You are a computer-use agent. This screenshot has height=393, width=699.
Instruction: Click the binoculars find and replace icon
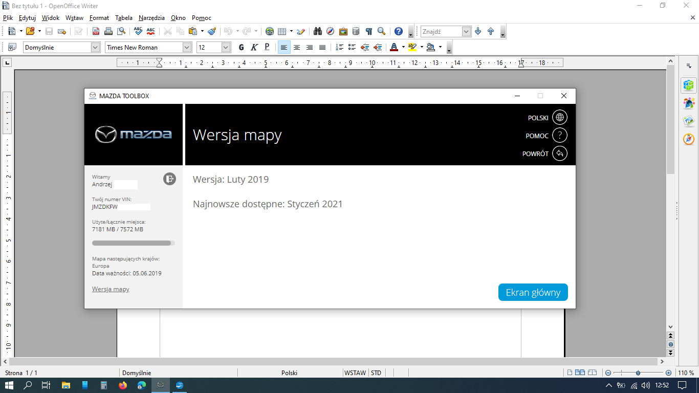coord(317,31)
